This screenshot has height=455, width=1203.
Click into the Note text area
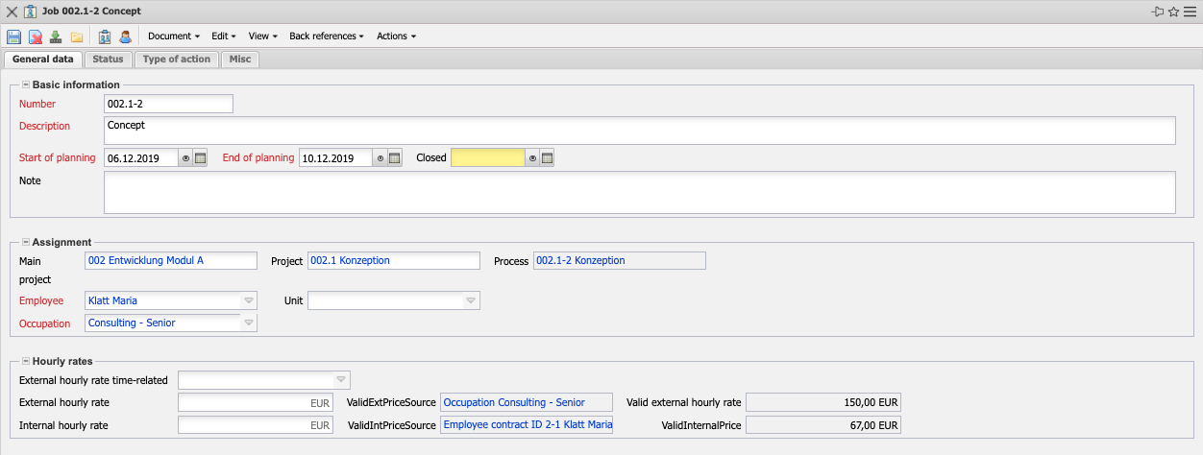click(x=639, y=192)
